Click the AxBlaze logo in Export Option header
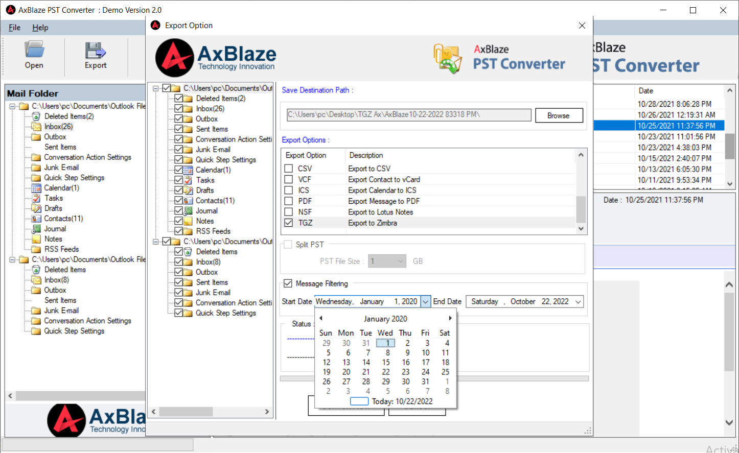Image resolution: width=739 pixels, height=453 pixels. tap(216, 58)
